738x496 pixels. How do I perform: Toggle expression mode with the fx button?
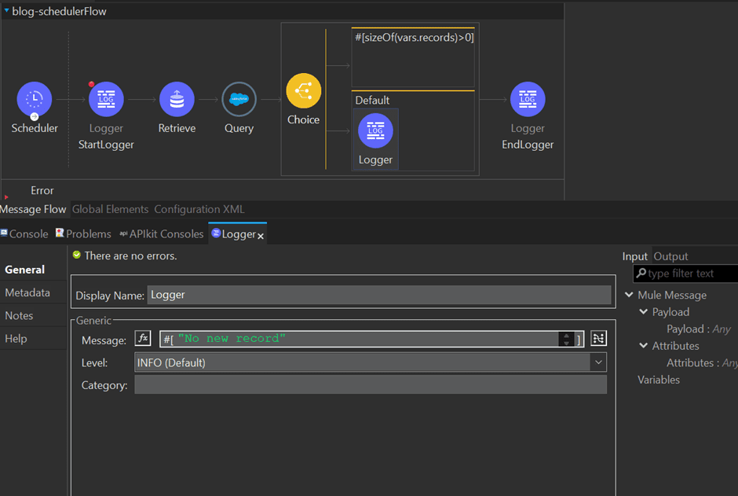click(142, 338)
